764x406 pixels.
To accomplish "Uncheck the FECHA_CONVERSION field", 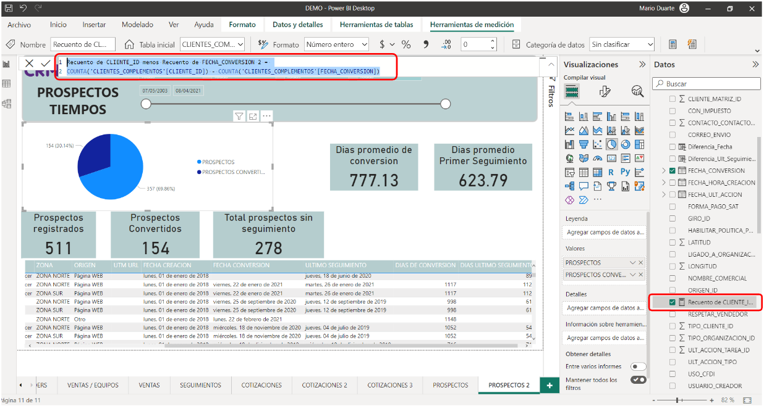I will click(x=673, y=170).
